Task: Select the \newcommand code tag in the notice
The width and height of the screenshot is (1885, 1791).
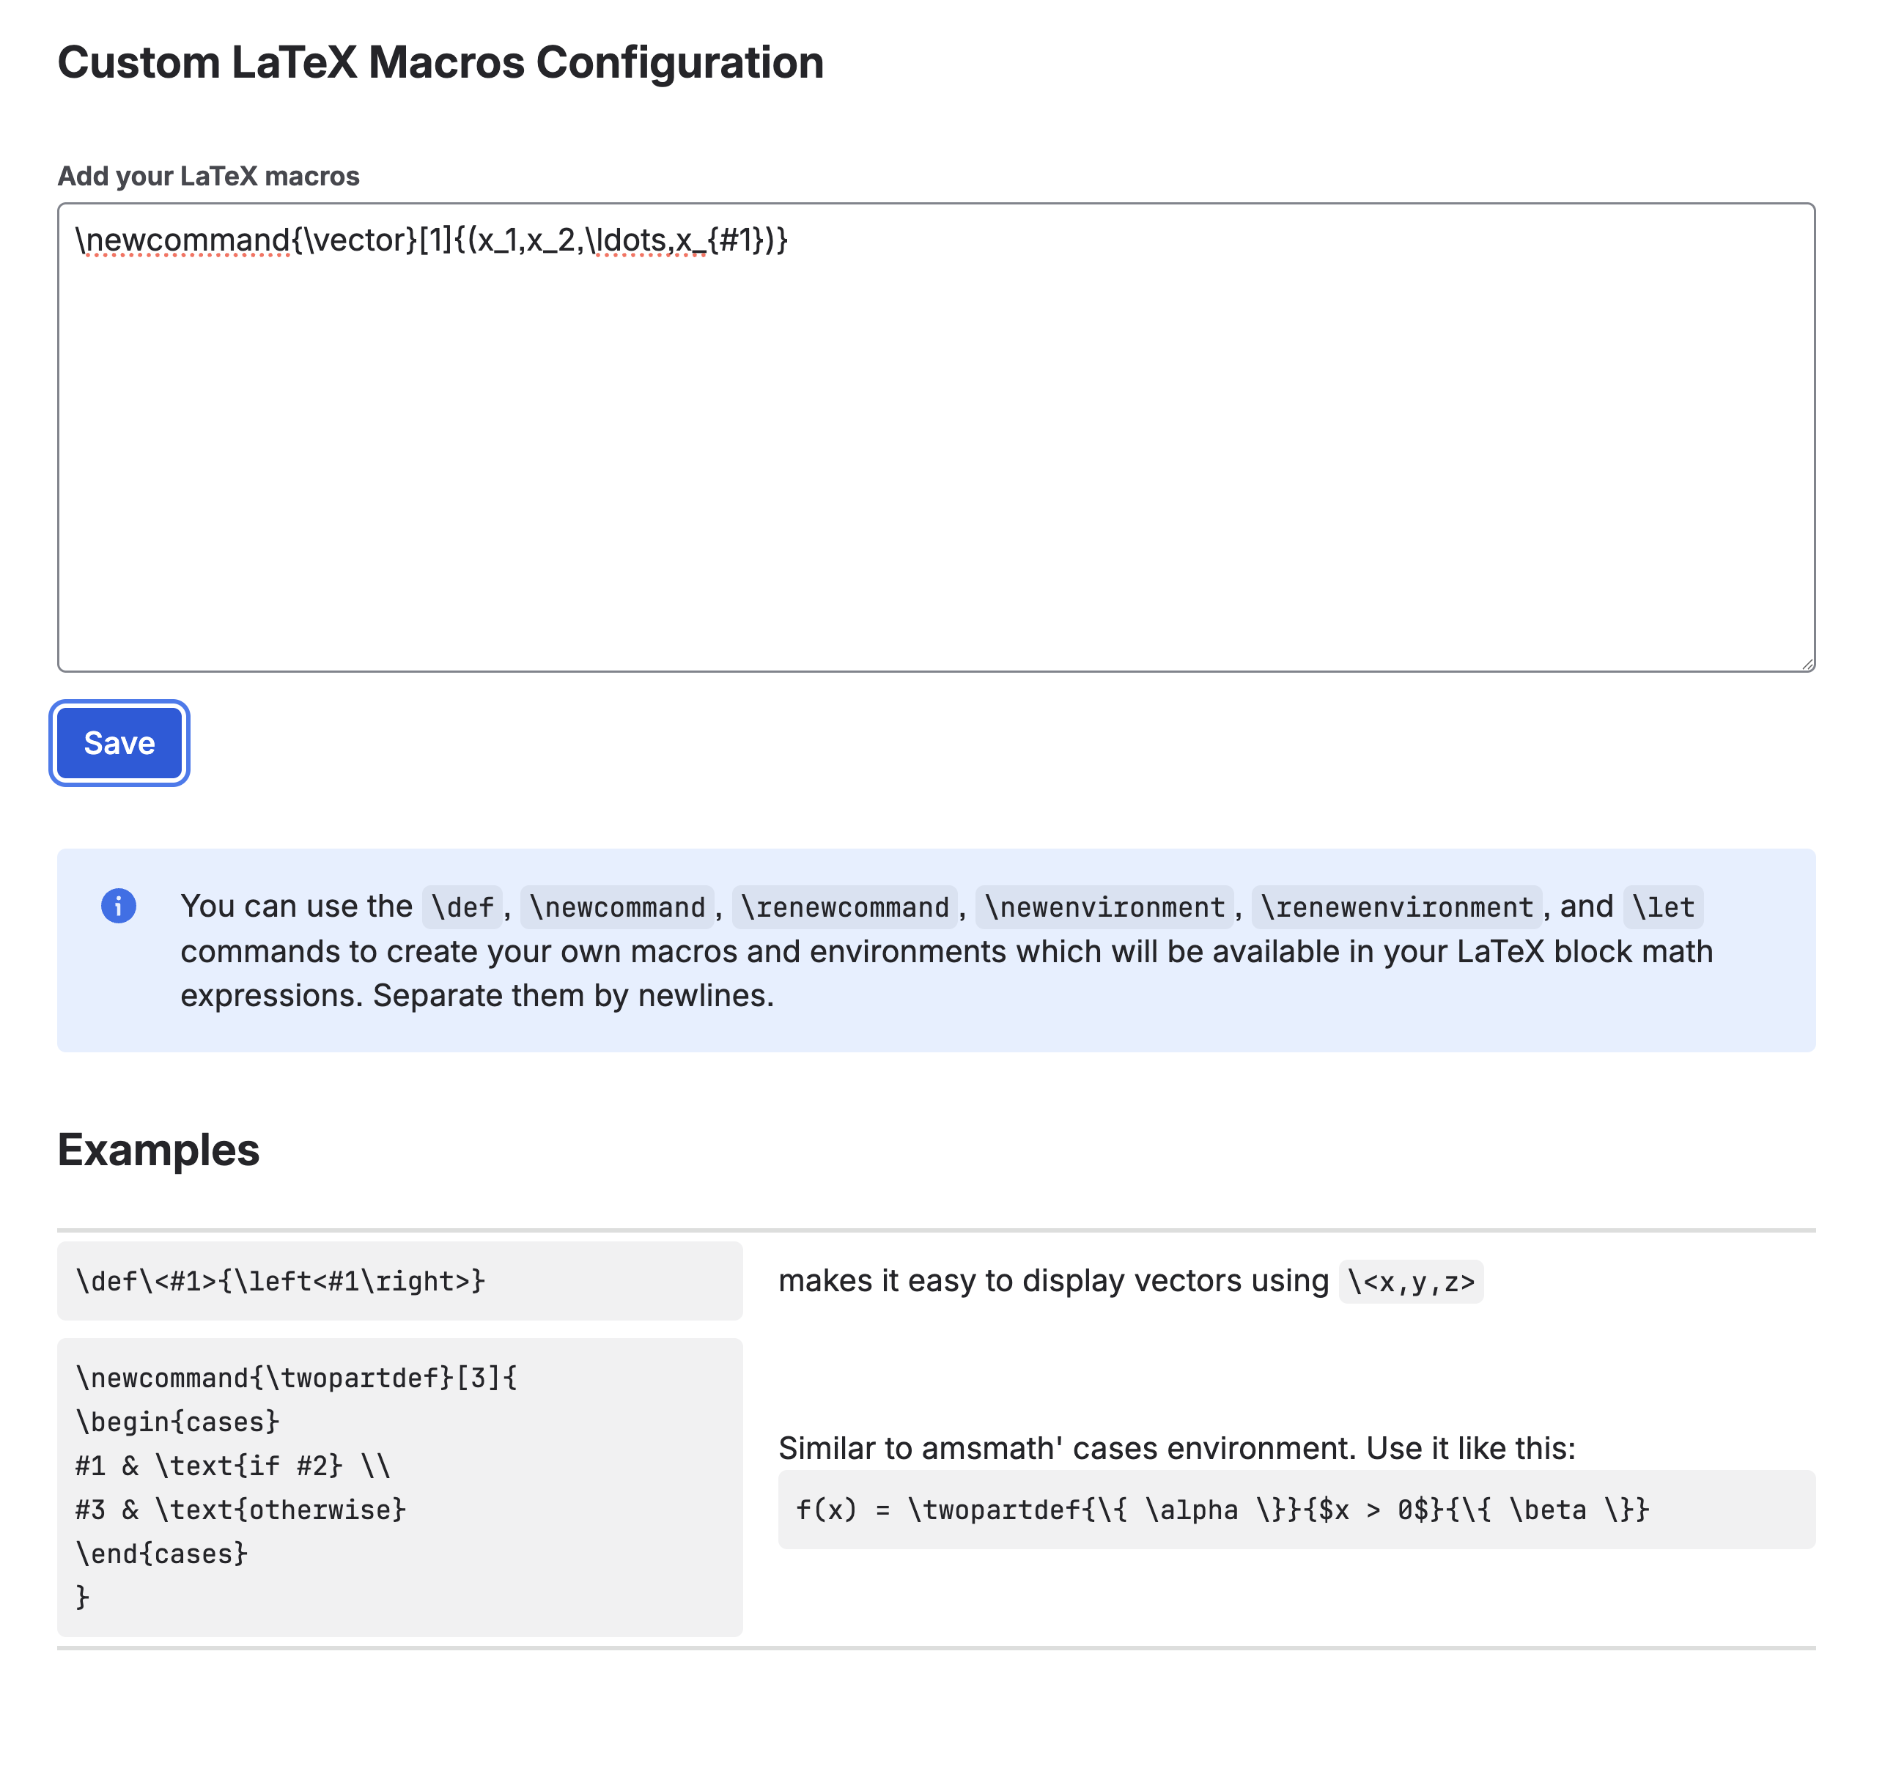Action: [619, 907]
